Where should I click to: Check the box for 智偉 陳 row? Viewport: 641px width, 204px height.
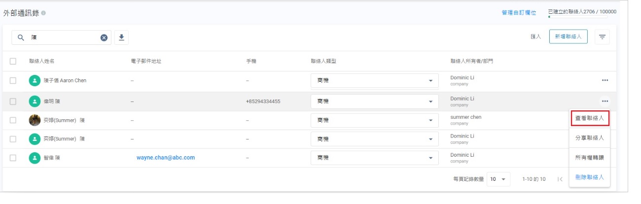click(x=13, y=158)
